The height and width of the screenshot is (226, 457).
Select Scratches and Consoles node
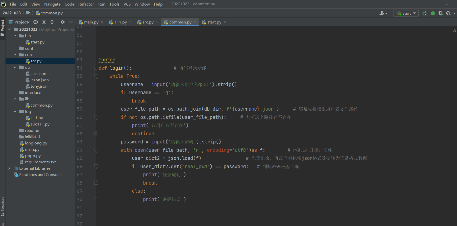pyautogui.click(x=40, y=175)
